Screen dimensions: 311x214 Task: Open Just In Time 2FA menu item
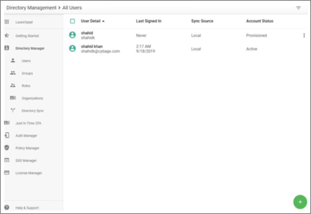pos(28,123)
